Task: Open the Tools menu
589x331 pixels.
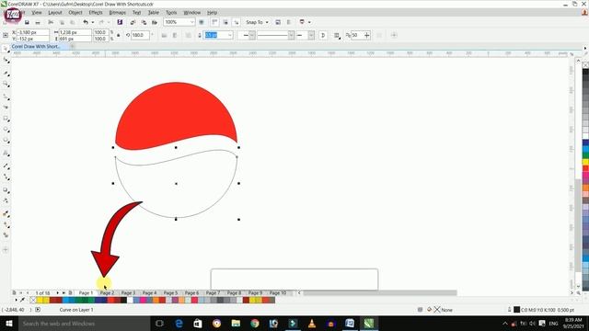Action: pos(171,12)
